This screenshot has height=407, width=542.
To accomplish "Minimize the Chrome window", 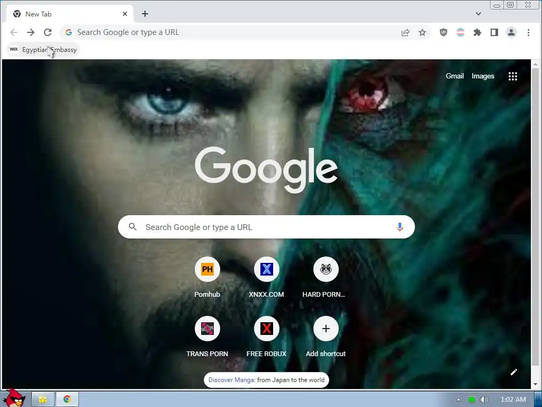I will (x=496, y=5).
